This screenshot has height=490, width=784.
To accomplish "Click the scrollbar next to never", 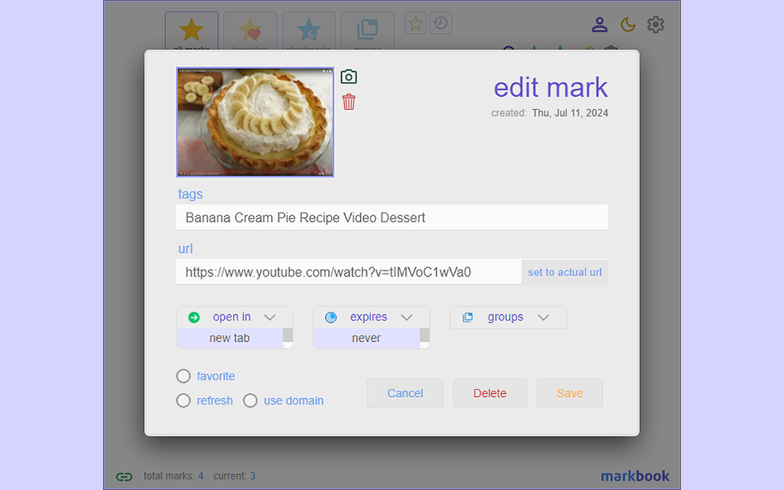I will 424,338.
